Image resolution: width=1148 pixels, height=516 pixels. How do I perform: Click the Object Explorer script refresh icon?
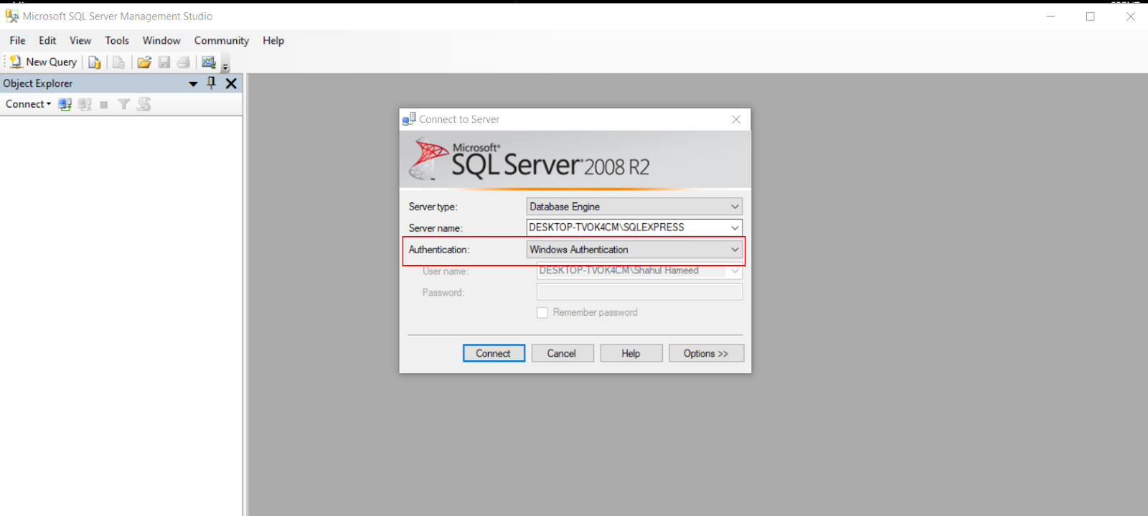click(x=144, y=104)
